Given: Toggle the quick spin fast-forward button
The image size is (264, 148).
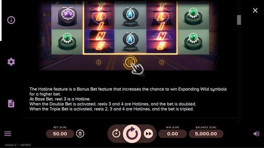Looking at the screenshot, I should (x=148, y=134).
